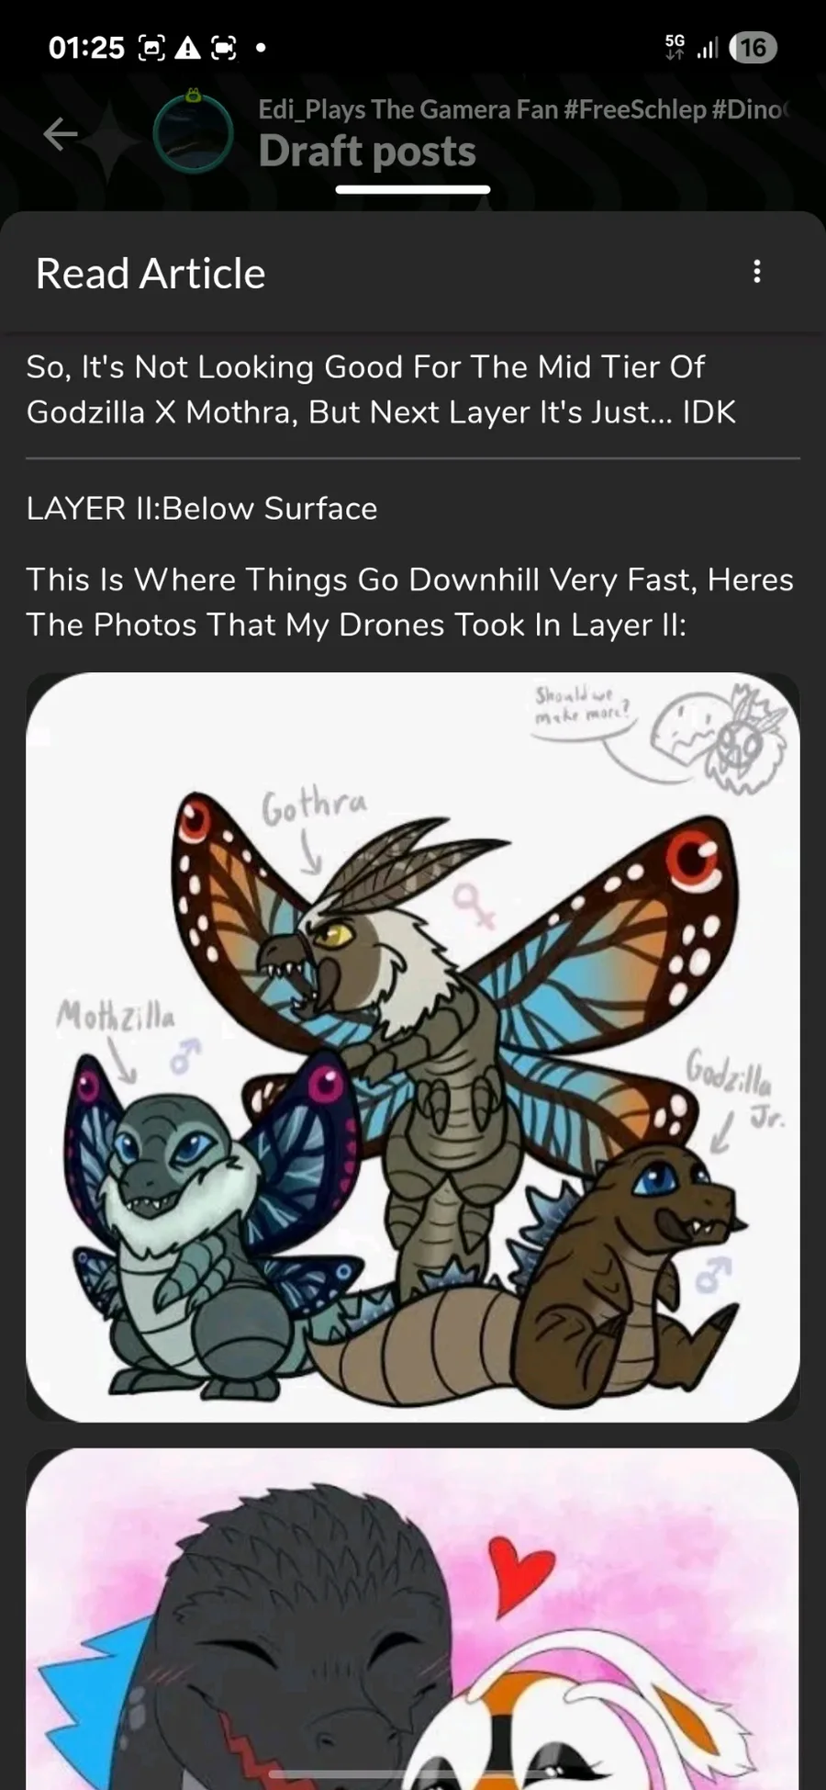Tap the Edi_Plays username text
826x1790 pixels.
pos(523,109)
